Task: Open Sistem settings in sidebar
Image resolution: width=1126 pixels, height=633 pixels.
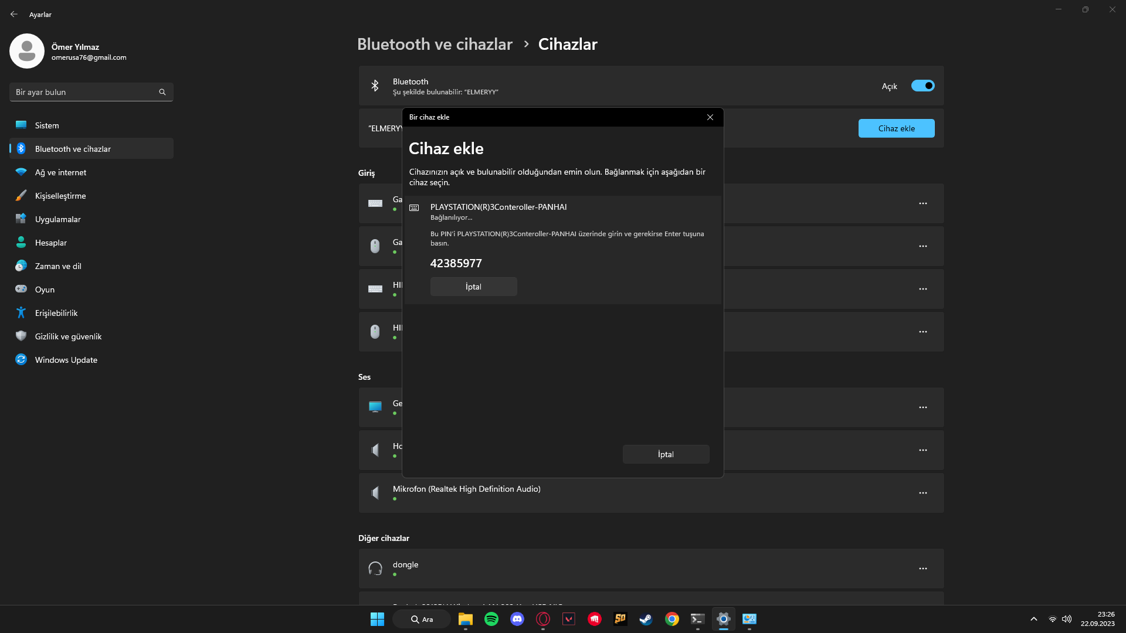Action: point(47,125)
